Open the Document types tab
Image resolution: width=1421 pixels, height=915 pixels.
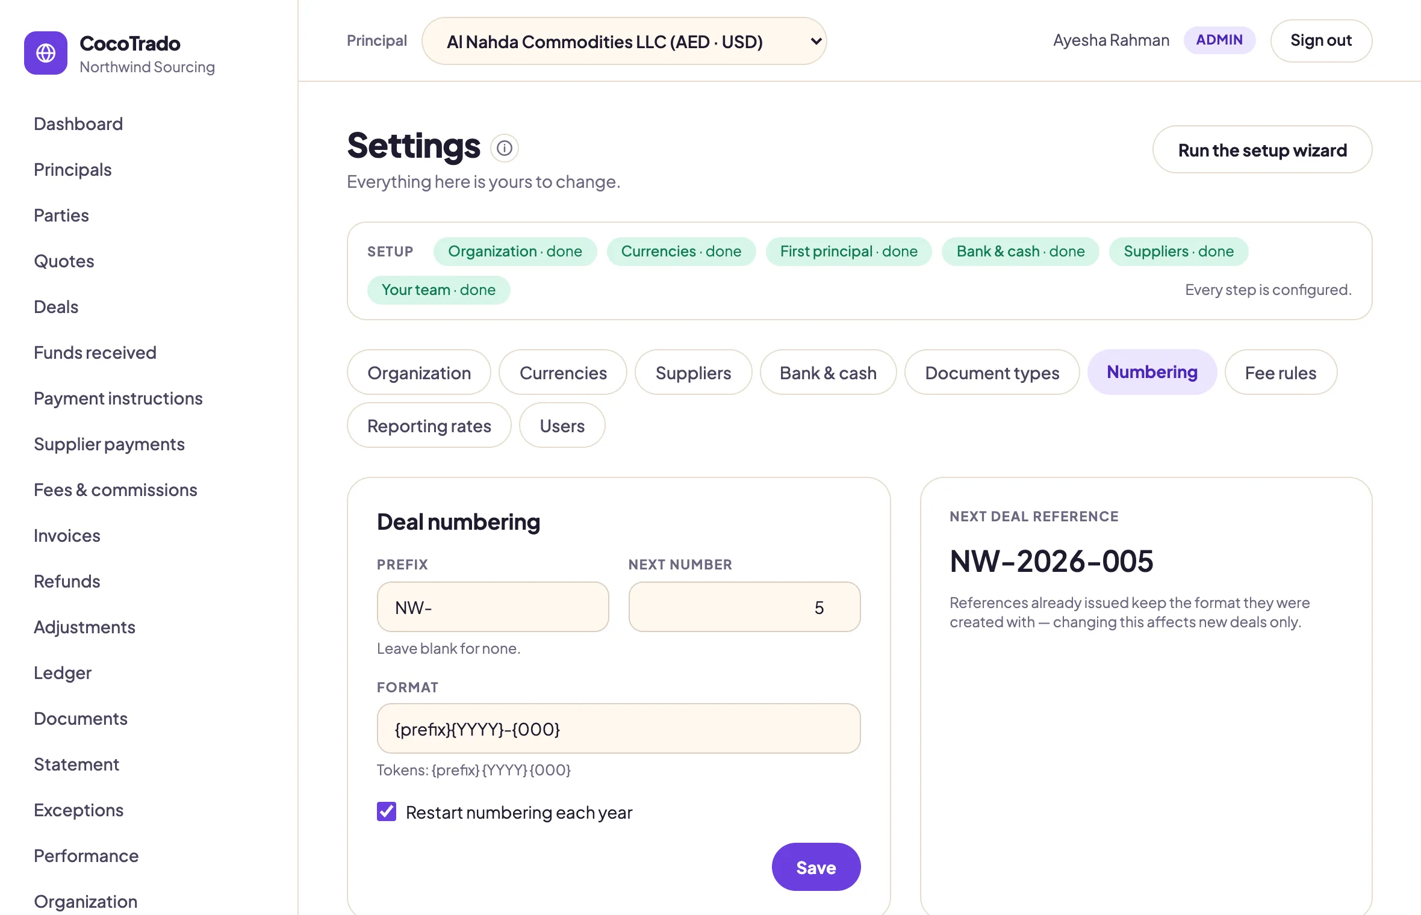[992, 373]
